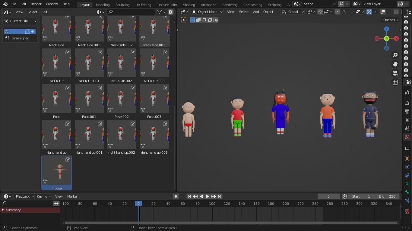Toggle the camera view icon

[395, 73]
